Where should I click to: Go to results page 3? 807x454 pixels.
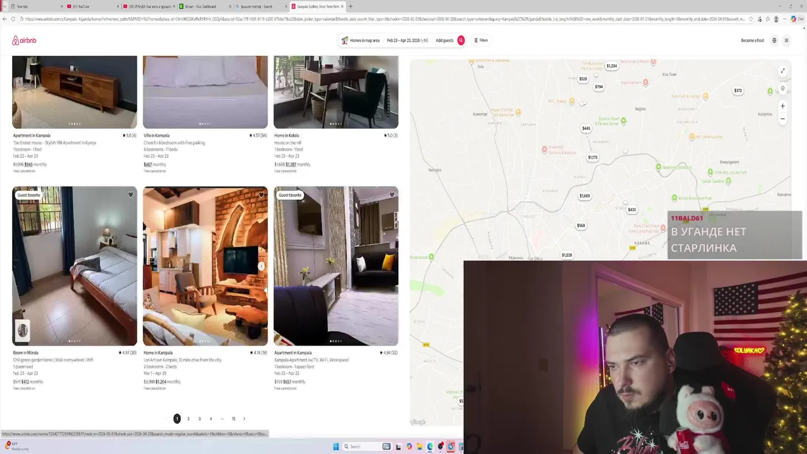(x=199, y=419)
